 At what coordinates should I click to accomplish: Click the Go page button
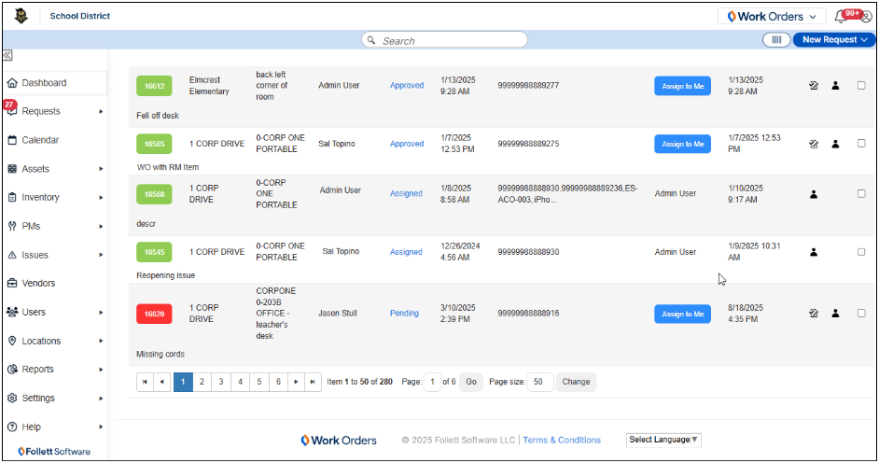(471, 382)
